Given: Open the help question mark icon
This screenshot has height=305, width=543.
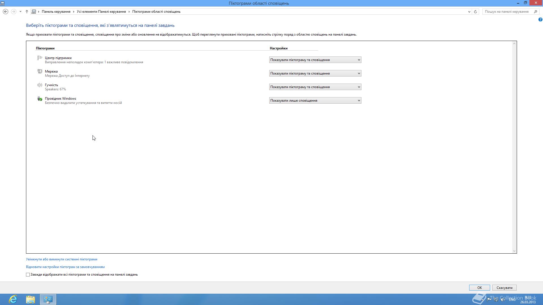Looking at the screenshot, I should [x=540, y=19].
